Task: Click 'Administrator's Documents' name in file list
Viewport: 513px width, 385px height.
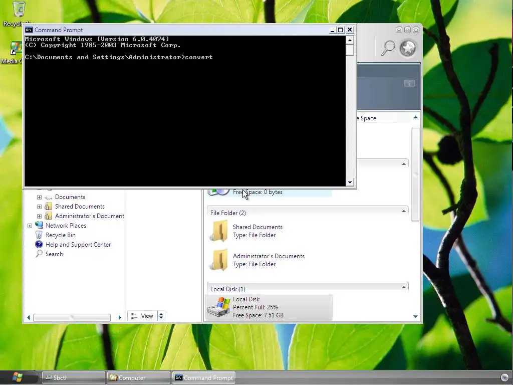Action: tap(269, 256)
